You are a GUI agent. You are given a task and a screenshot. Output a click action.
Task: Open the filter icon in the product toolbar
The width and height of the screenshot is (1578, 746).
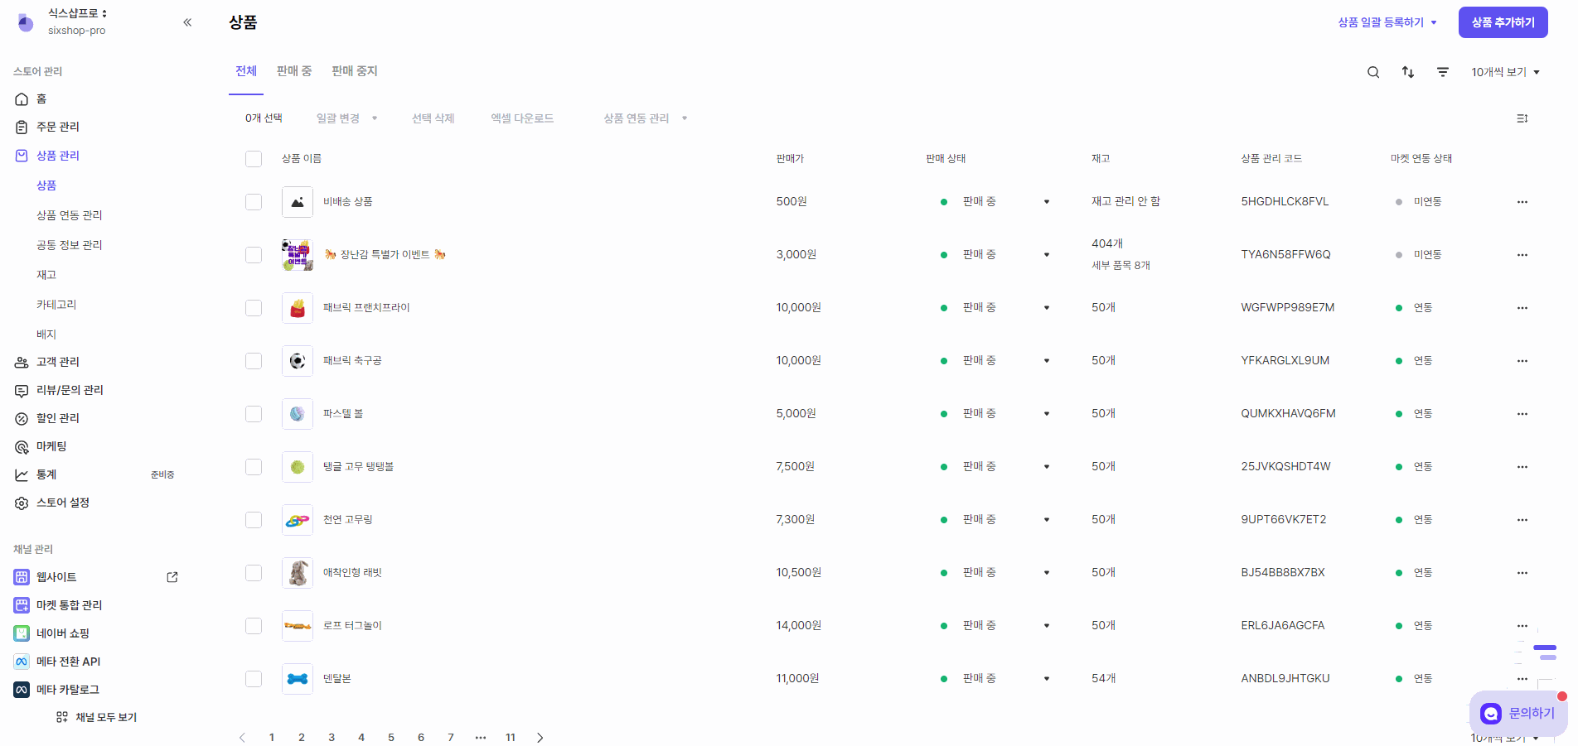click(x=1443, y=72)
